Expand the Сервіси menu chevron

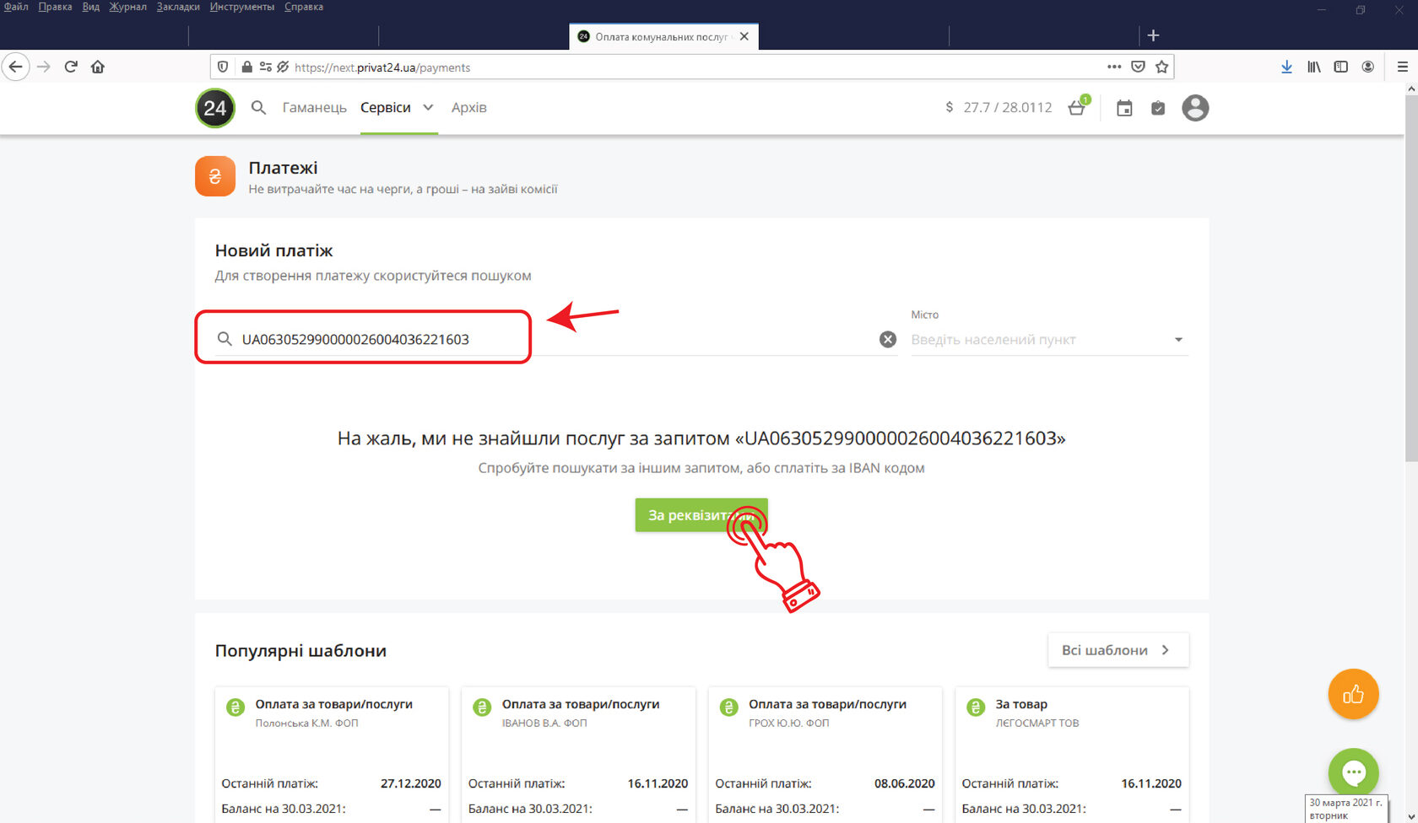pos(428,108)
